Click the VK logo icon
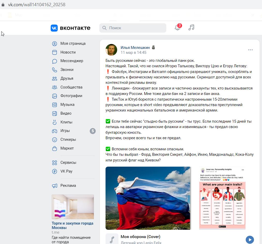The width and height of the screenshot is (262, 244). [x=54, y=28]
